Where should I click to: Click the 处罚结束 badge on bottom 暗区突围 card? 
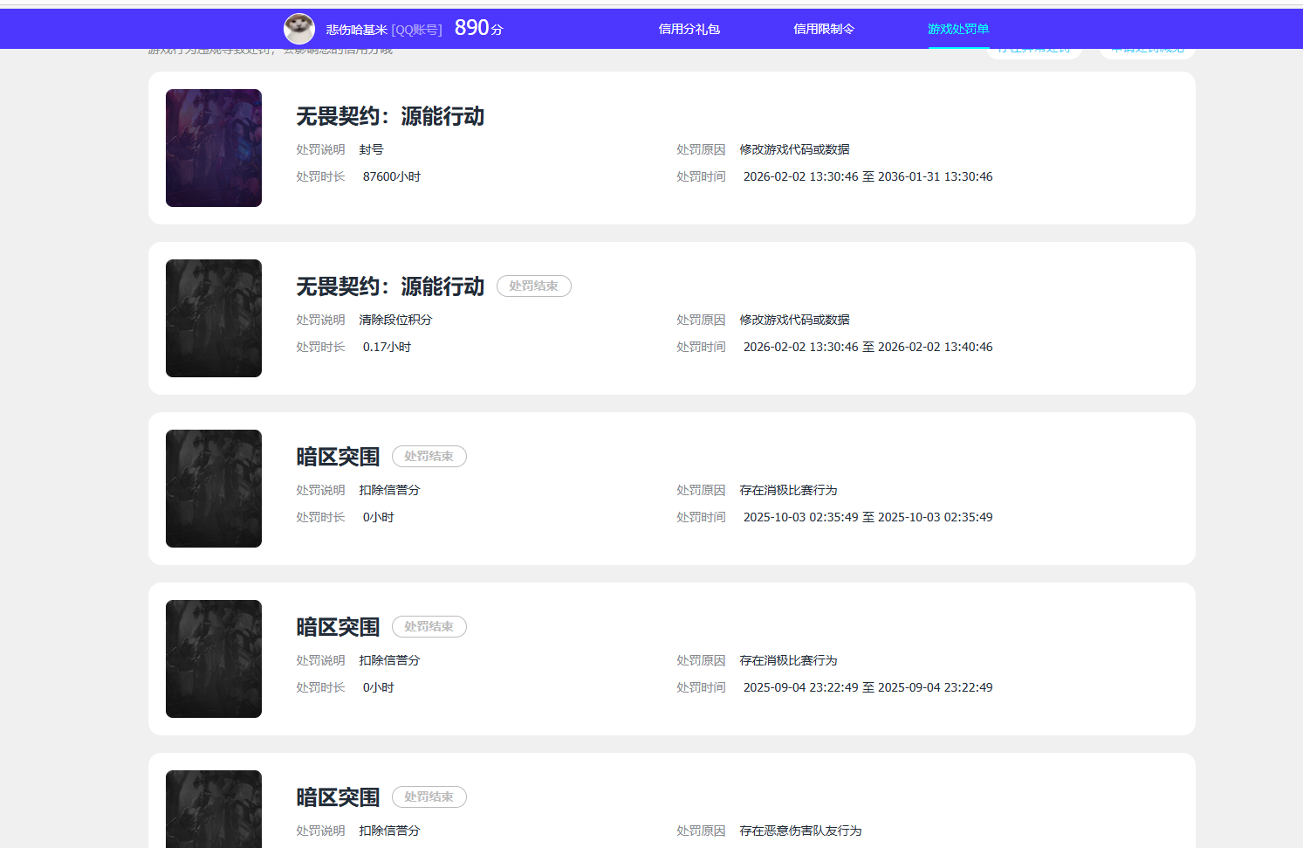pyautogui.click(x=429, y=796)
